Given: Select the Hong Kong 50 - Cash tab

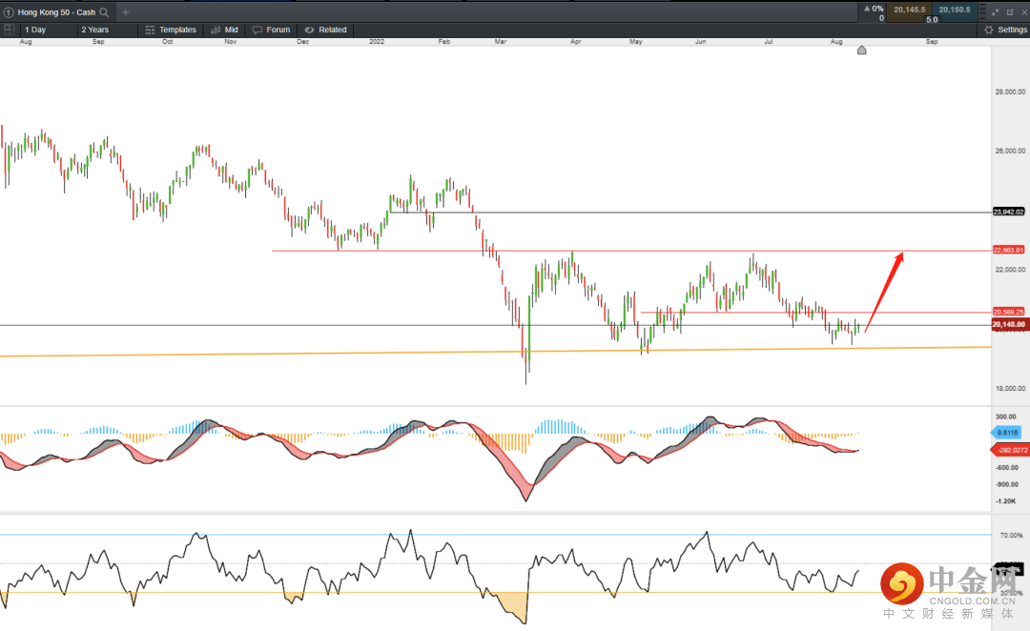Looking at the screenshot, I should pyautogui.click(x=55, y=12).
